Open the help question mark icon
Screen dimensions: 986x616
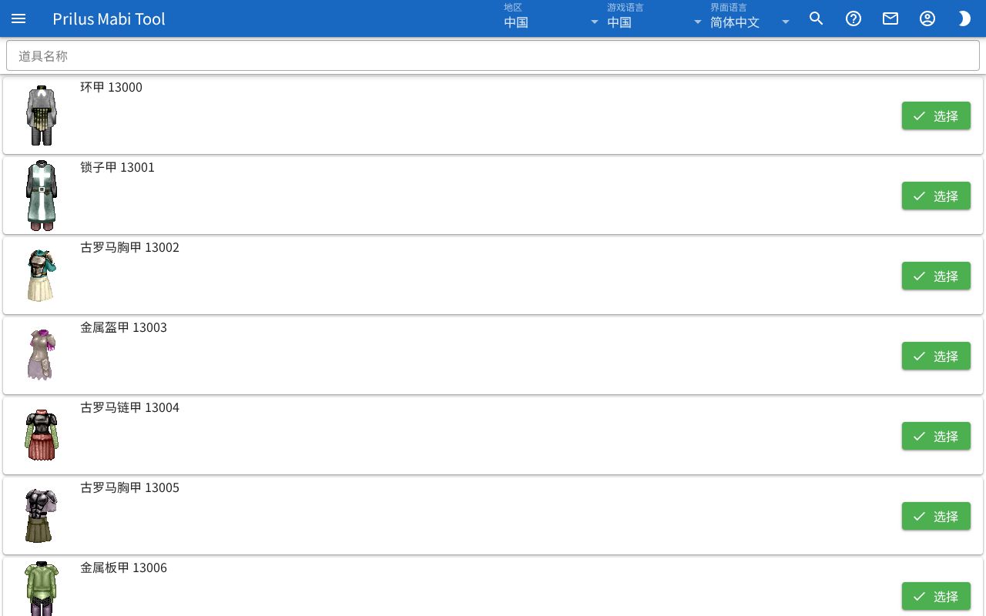pos(854,18)
